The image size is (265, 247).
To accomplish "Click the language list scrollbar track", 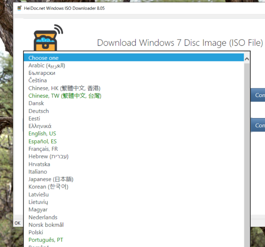I will (x=247, y=155).
